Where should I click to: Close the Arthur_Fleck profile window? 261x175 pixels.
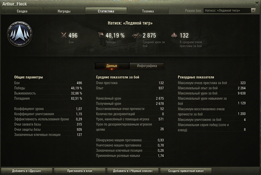point(257,3)
